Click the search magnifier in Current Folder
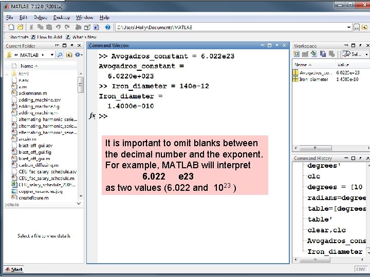Viewport: 370px width, 277px height. pyautogui.click(x=60, y=55)
